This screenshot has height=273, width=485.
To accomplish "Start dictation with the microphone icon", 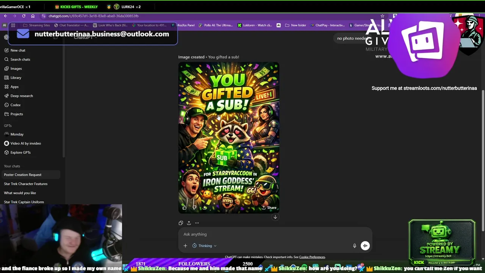I will coord(355,246).
